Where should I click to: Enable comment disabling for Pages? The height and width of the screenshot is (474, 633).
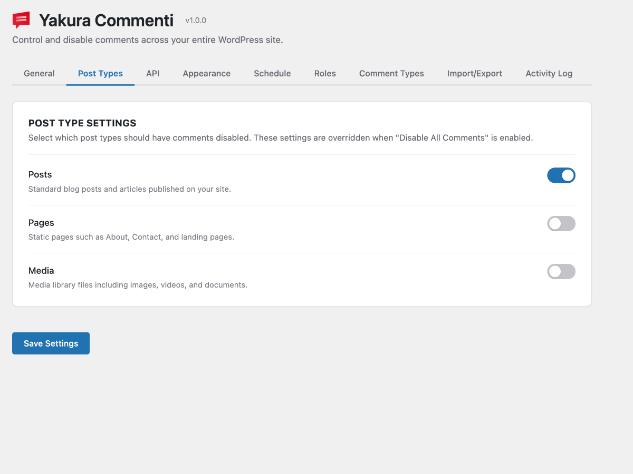561,223
